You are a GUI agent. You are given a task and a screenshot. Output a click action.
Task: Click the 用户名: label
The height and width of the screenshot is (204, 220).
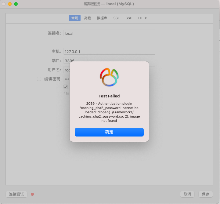pyautogui.click(x=54, y=70)
